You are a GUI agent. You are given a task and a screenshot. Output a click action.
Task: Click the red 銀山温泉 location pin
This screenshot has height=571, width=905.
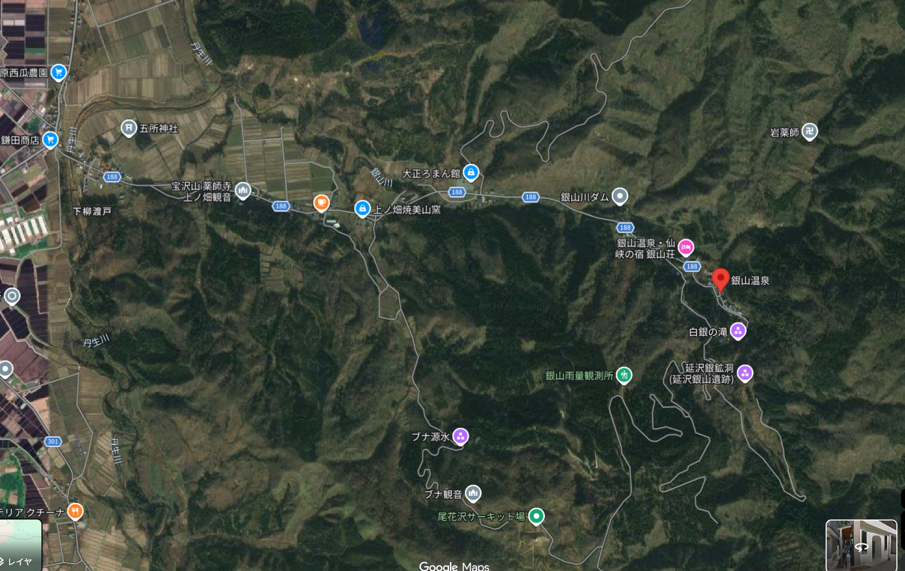(x=720, y=280)
